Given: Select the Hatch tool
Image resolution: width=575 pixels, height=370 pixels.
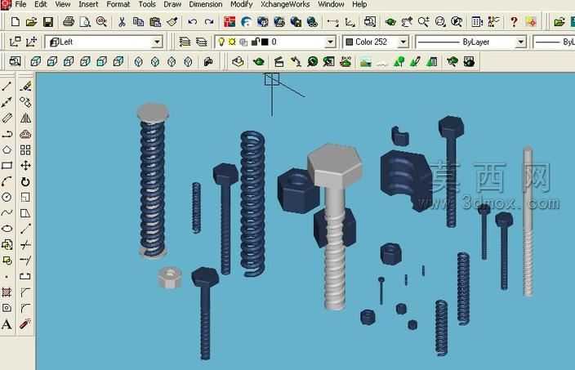Looking at the screenshot, I should point(7,292).
